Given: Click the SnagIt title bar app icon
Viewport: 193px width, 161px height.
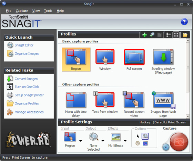Looking at the screenshot, I should 4,3.
